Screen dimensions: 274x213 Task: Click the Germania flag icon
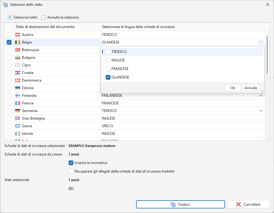pyautogui.click(x=18, y=111)
